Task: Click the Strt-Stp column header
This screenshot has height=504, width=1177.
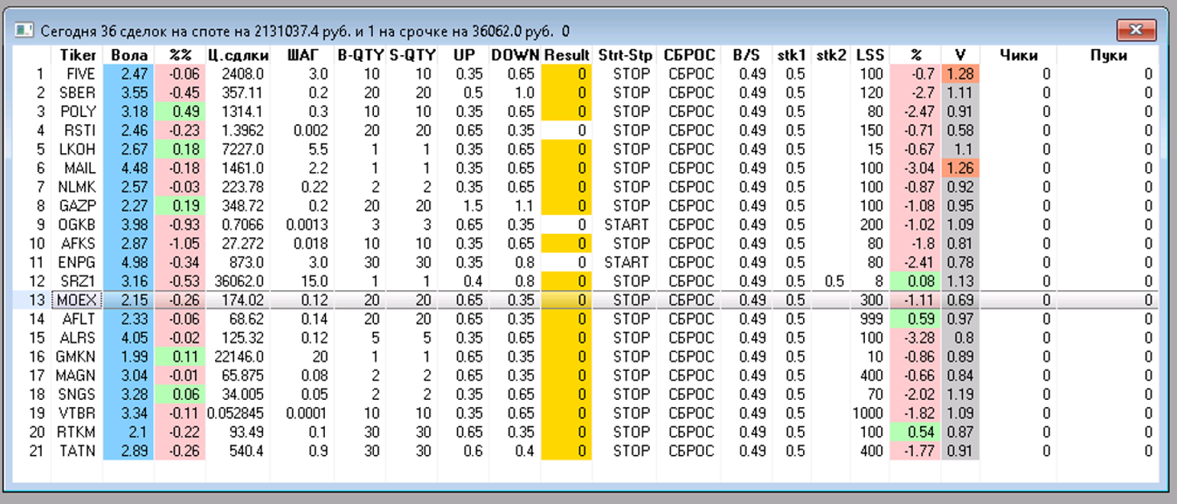Action: [x=626, y=55]
